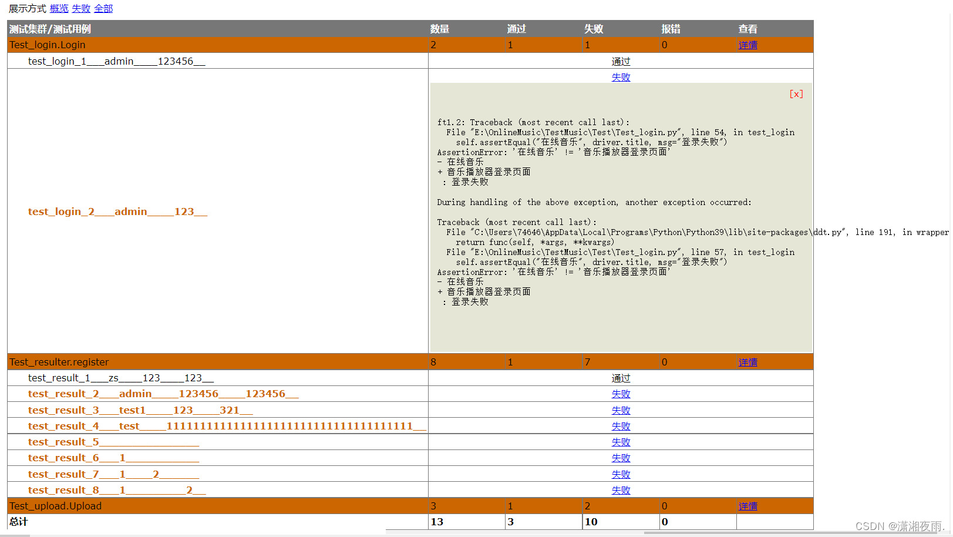This screenshot has height=537, width=953.
Task: Click the 查看 column header
Action: click(748, 29)
